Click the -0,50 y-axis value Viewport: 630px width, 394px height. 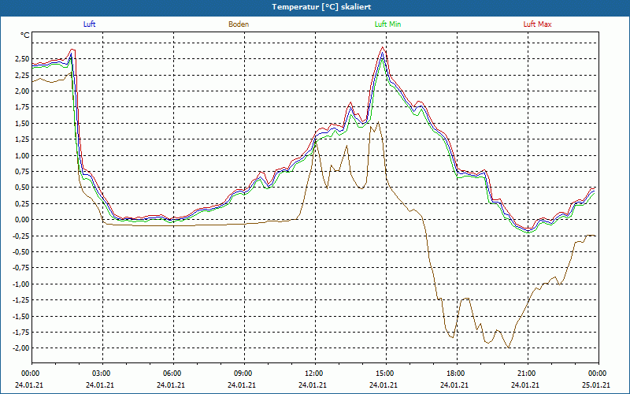click(22, 252)
